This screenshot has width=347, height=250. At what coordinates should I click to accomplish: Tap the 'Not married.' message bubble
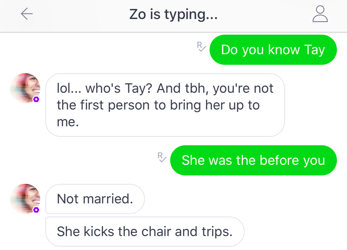(95, 199)
